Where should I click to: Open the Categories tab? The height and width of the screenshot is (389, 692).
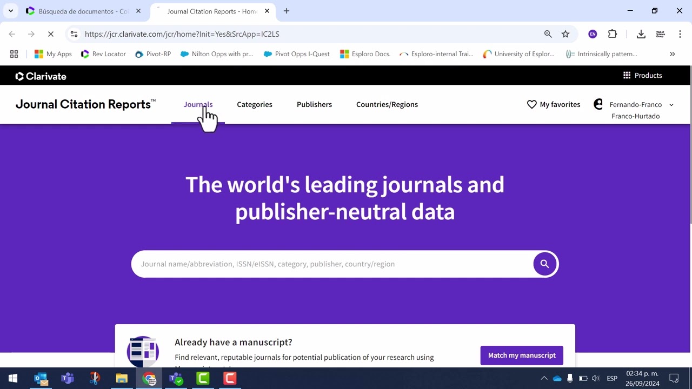tap(255, 105)
